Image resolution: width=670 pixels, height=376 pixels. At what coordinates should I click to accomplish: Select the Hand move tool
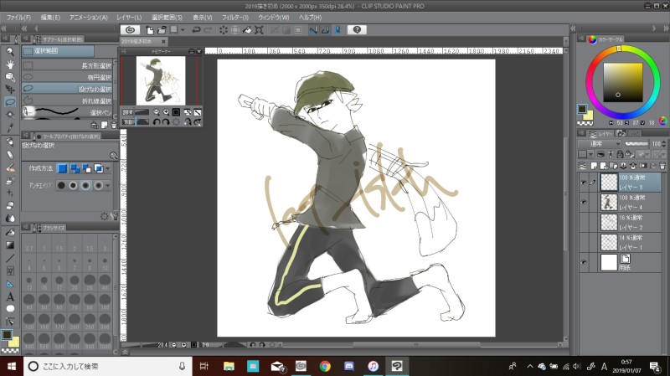point(10,64)
